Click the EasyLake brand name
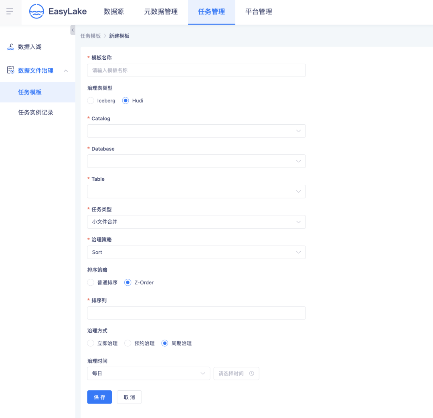 pyautogui.click(x=68, y=11)
